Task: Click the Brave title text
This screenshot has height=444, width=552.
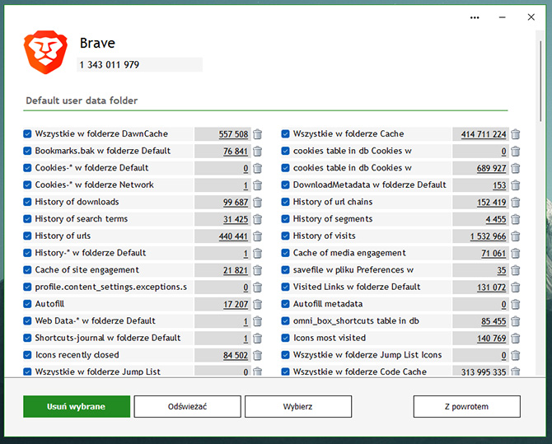Action: tap(97, 43)
